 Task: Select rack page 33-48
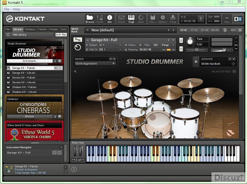point(205,30)
